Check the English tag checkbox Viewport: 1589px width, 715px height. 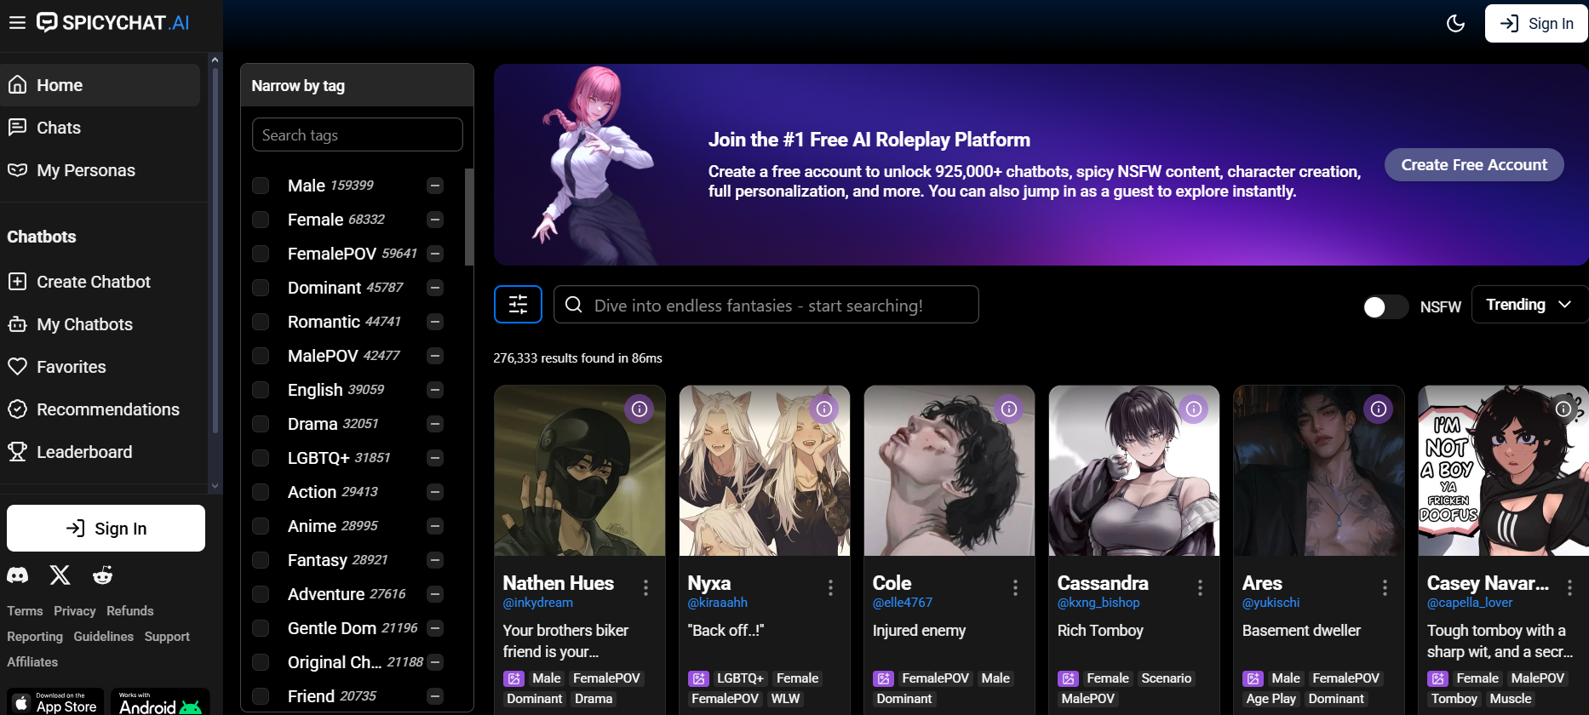coord(261,390)
